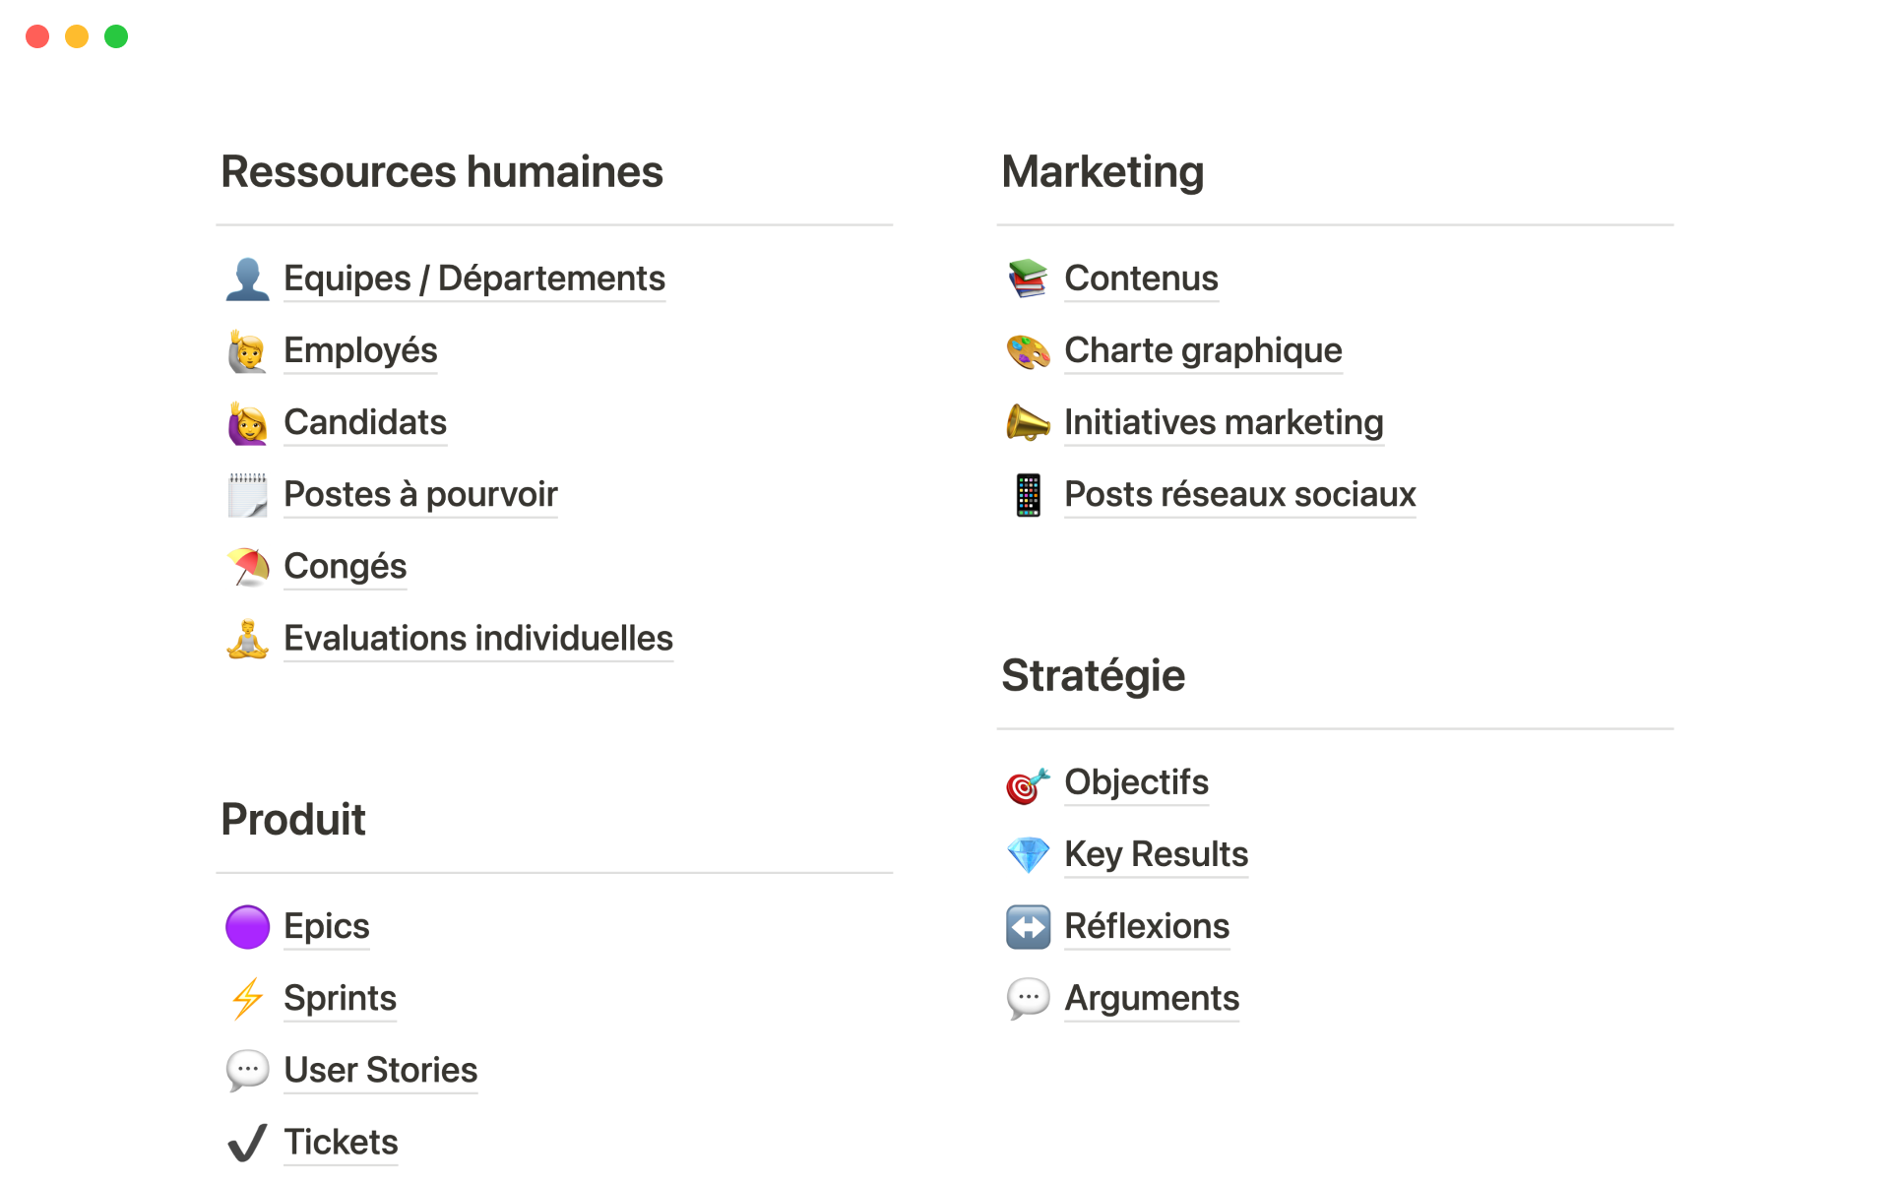Click the Ressources humaines heading

[442, 172]
